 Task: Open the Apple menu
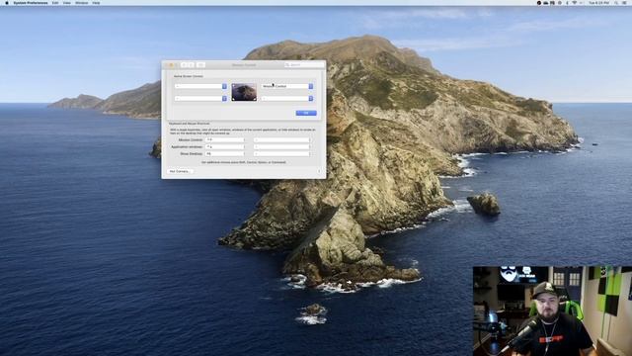pyautogui.click(x=7, y=3)
